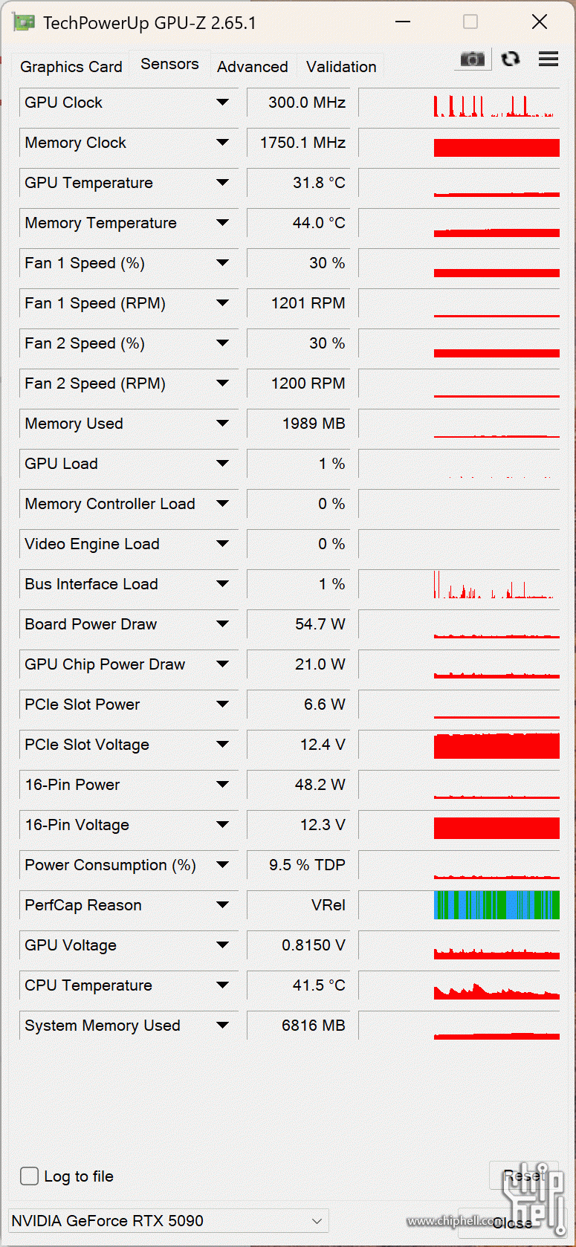Click the Reset button
Screen dimensions: 576x1247
click(x=523, y=1176)
